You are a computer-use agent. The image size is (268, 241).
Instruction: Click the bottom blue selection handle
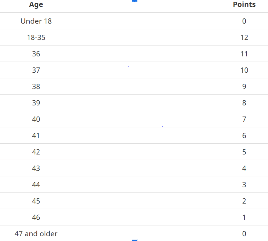tap(134, 240)
